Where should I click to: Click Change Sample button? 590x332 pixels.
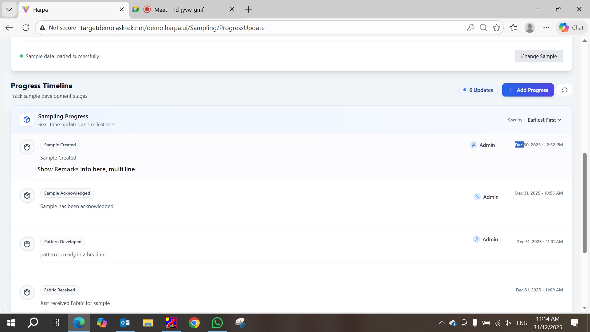[539, 56]
